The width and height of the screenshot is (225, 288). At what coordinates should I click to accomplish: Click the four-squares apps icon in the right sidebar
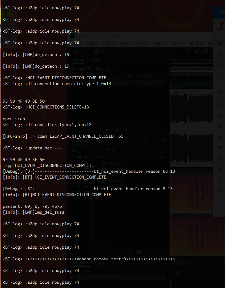pos(220,65)
